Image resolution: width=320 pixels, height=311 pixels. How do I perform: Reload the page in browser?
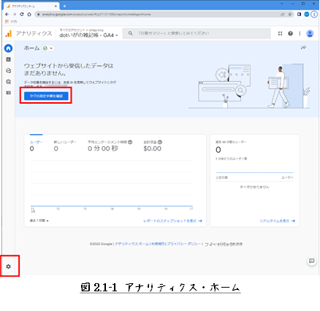click(x=22, y=15)
